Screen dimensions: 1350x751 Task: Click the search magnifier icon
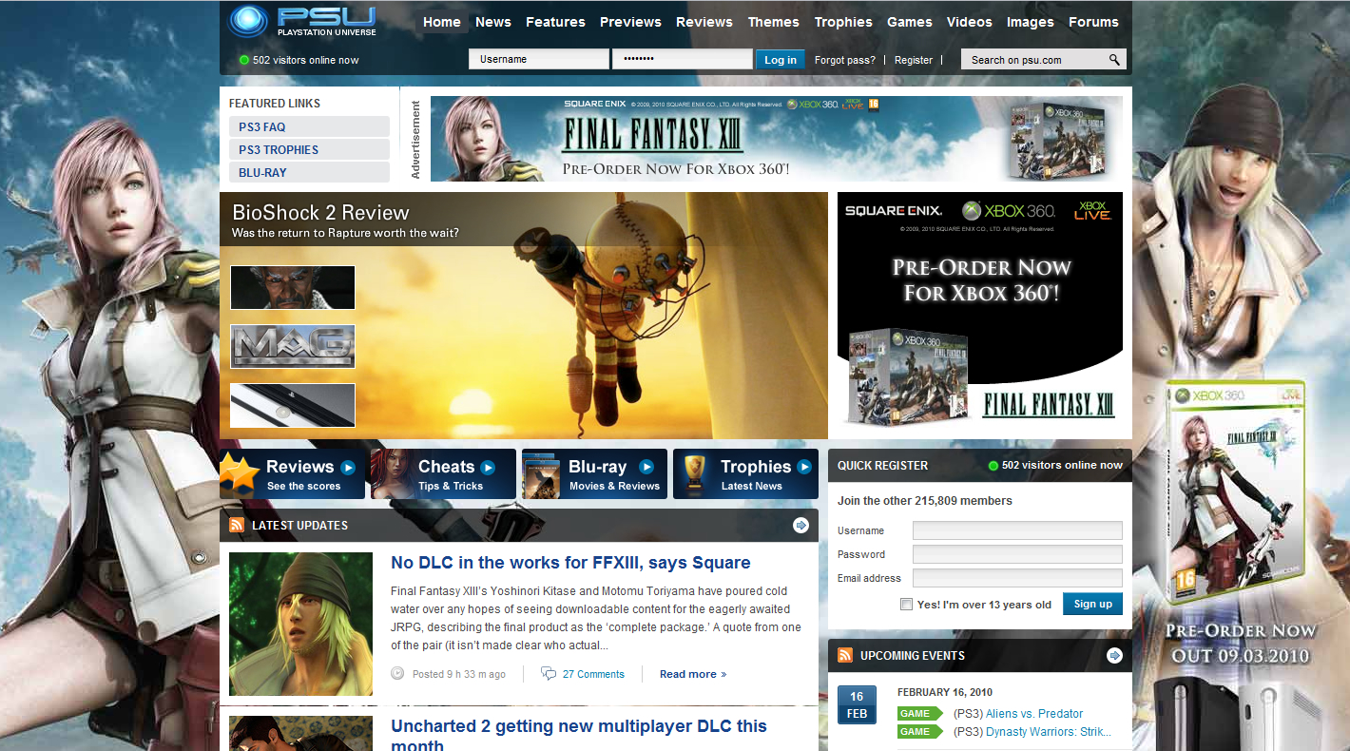(1114, 60)
